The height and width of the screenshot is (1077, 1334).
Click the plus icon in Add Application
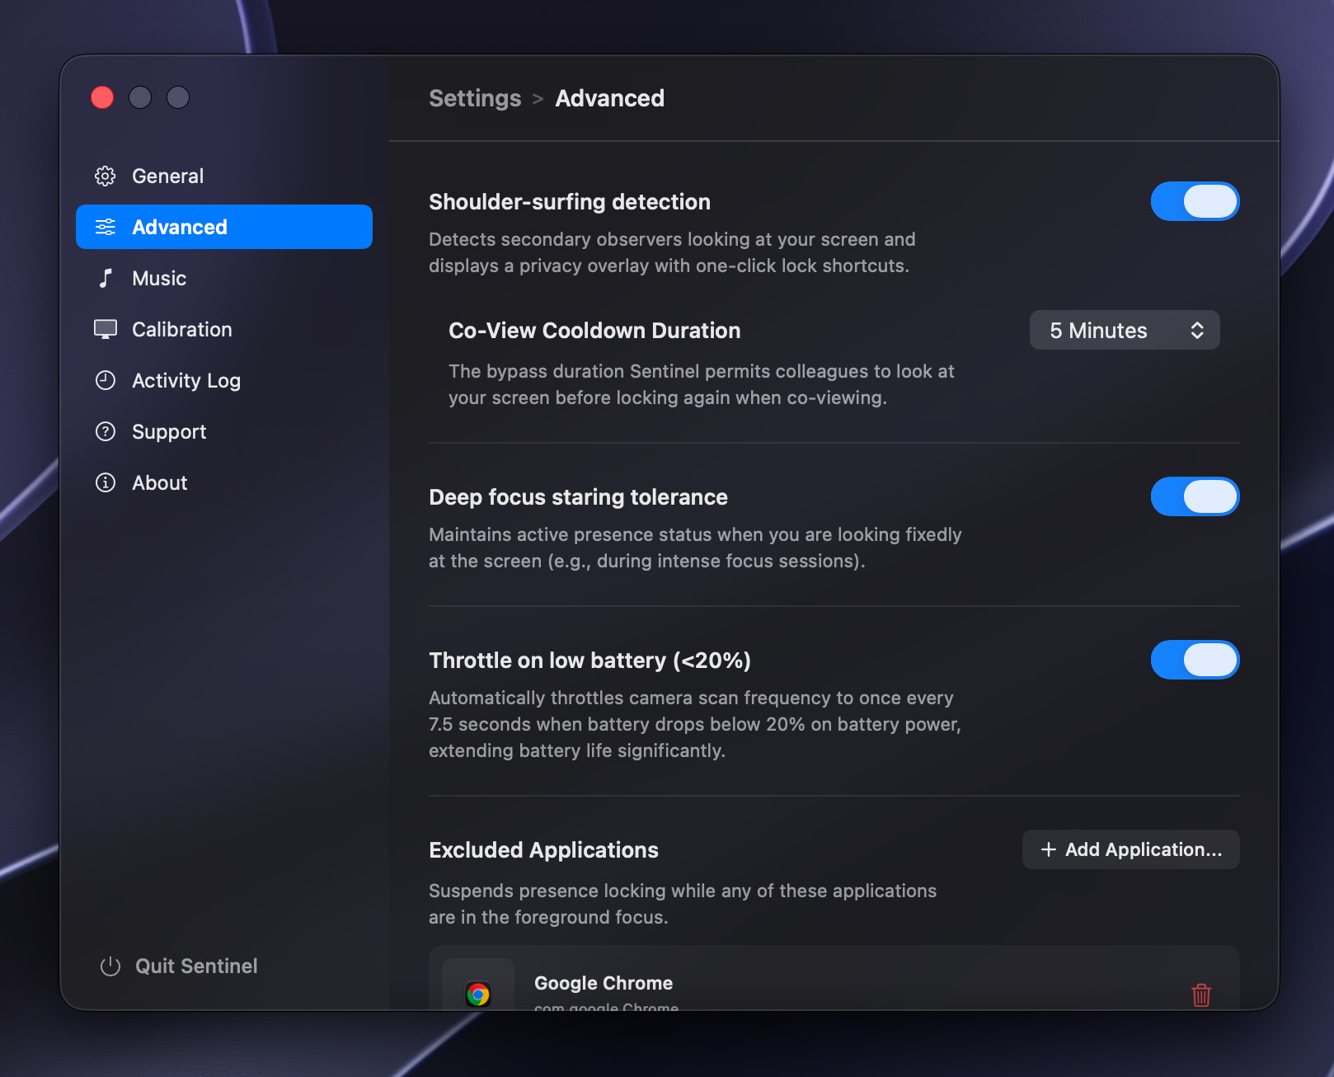click(x=1048, y=849)
